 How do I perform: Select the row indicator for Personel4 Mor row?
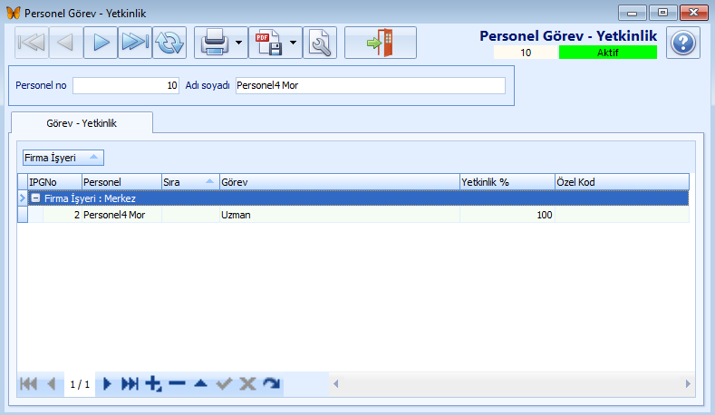point(23,215)
